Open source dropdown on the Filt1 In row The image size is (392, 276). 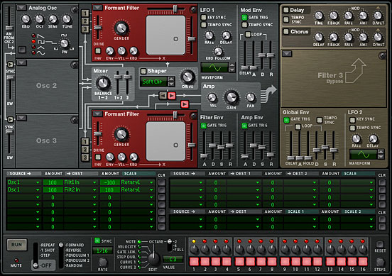coord(38,182)
